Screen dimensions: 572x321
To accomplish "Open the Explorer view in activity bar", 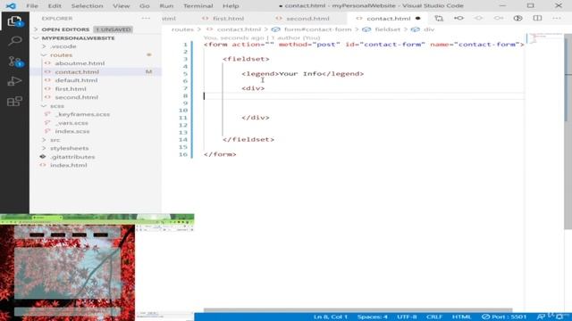I will 14,21.
